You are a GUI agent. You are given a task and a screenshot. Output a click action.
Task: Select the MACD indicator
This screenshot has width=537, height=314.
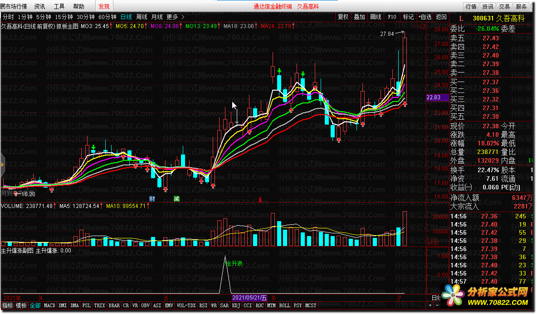click(x=49, y=305)
